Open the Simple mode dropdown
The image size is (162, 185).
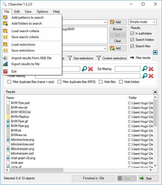(x=142, y=22)
